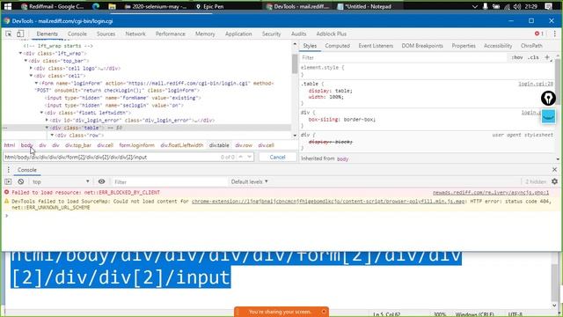Go to next search result arrow

tap(249, 157)
